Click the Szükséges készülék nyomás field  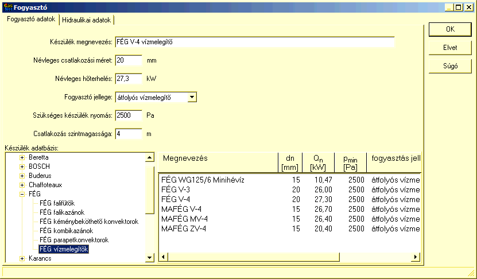coord(129,115)
